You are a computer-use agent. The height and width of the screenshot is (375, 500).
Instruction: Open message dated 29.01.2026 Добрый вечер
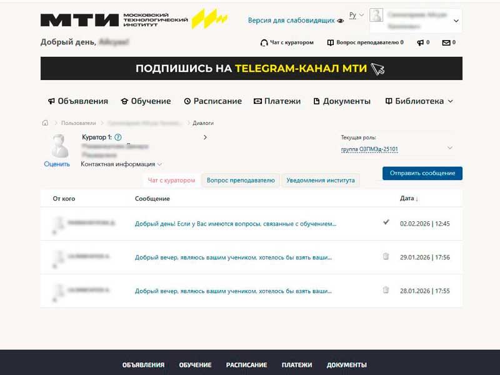(x=233, y=257)
